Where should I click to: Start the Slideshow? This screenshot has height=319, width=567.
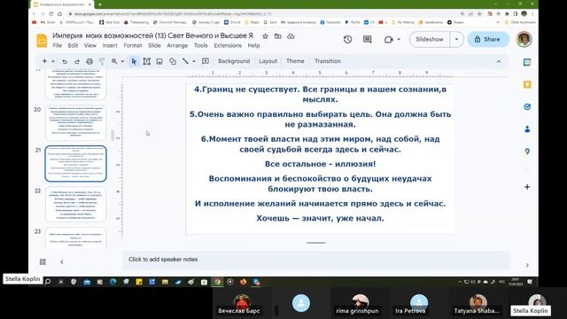coord(430,39)
